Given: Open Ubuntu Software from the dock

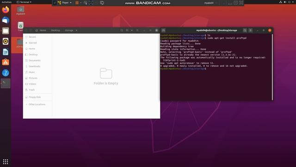Looking at the screenshot, I should tap(6, 62).
